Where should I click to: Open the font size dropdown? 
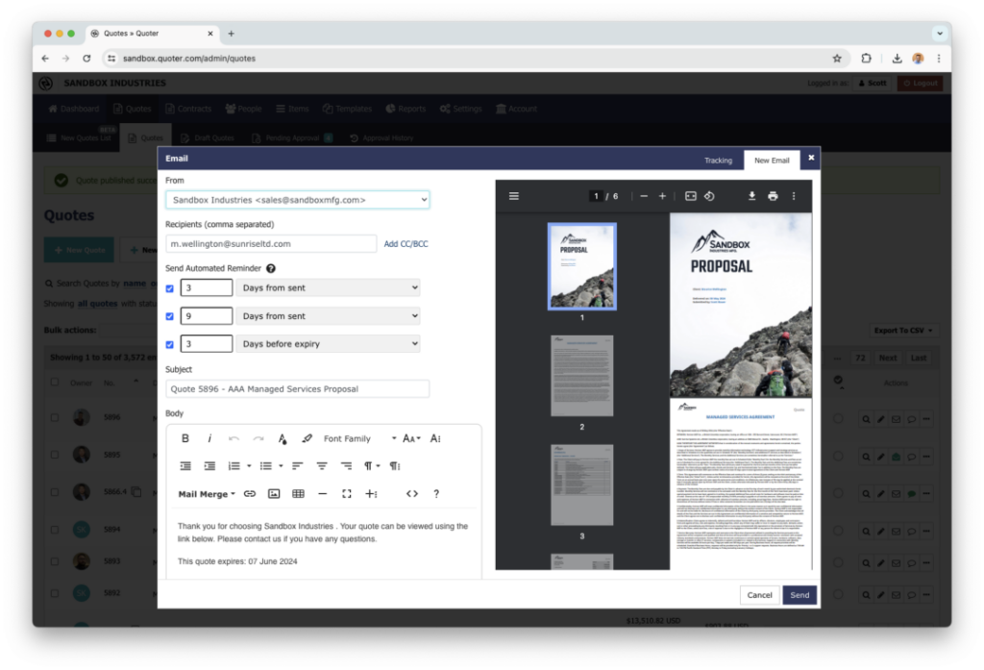tap(411, 438)
